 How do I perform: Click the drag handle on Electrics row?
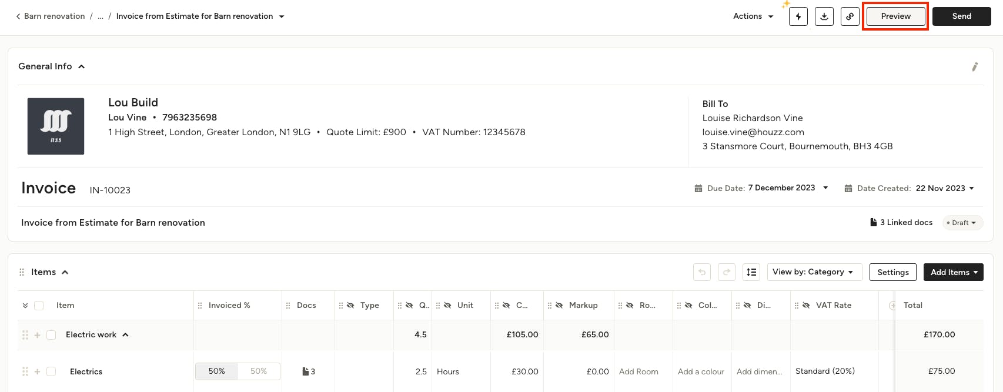(25, 371)
